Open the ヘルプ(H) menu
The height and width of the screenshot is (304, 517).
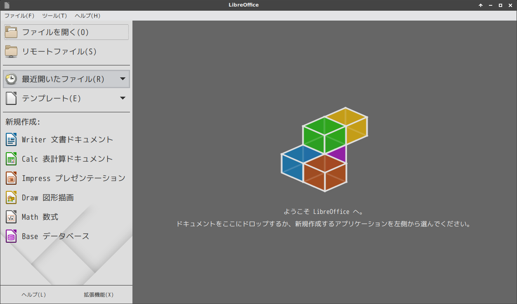click(x=87, y=16)
